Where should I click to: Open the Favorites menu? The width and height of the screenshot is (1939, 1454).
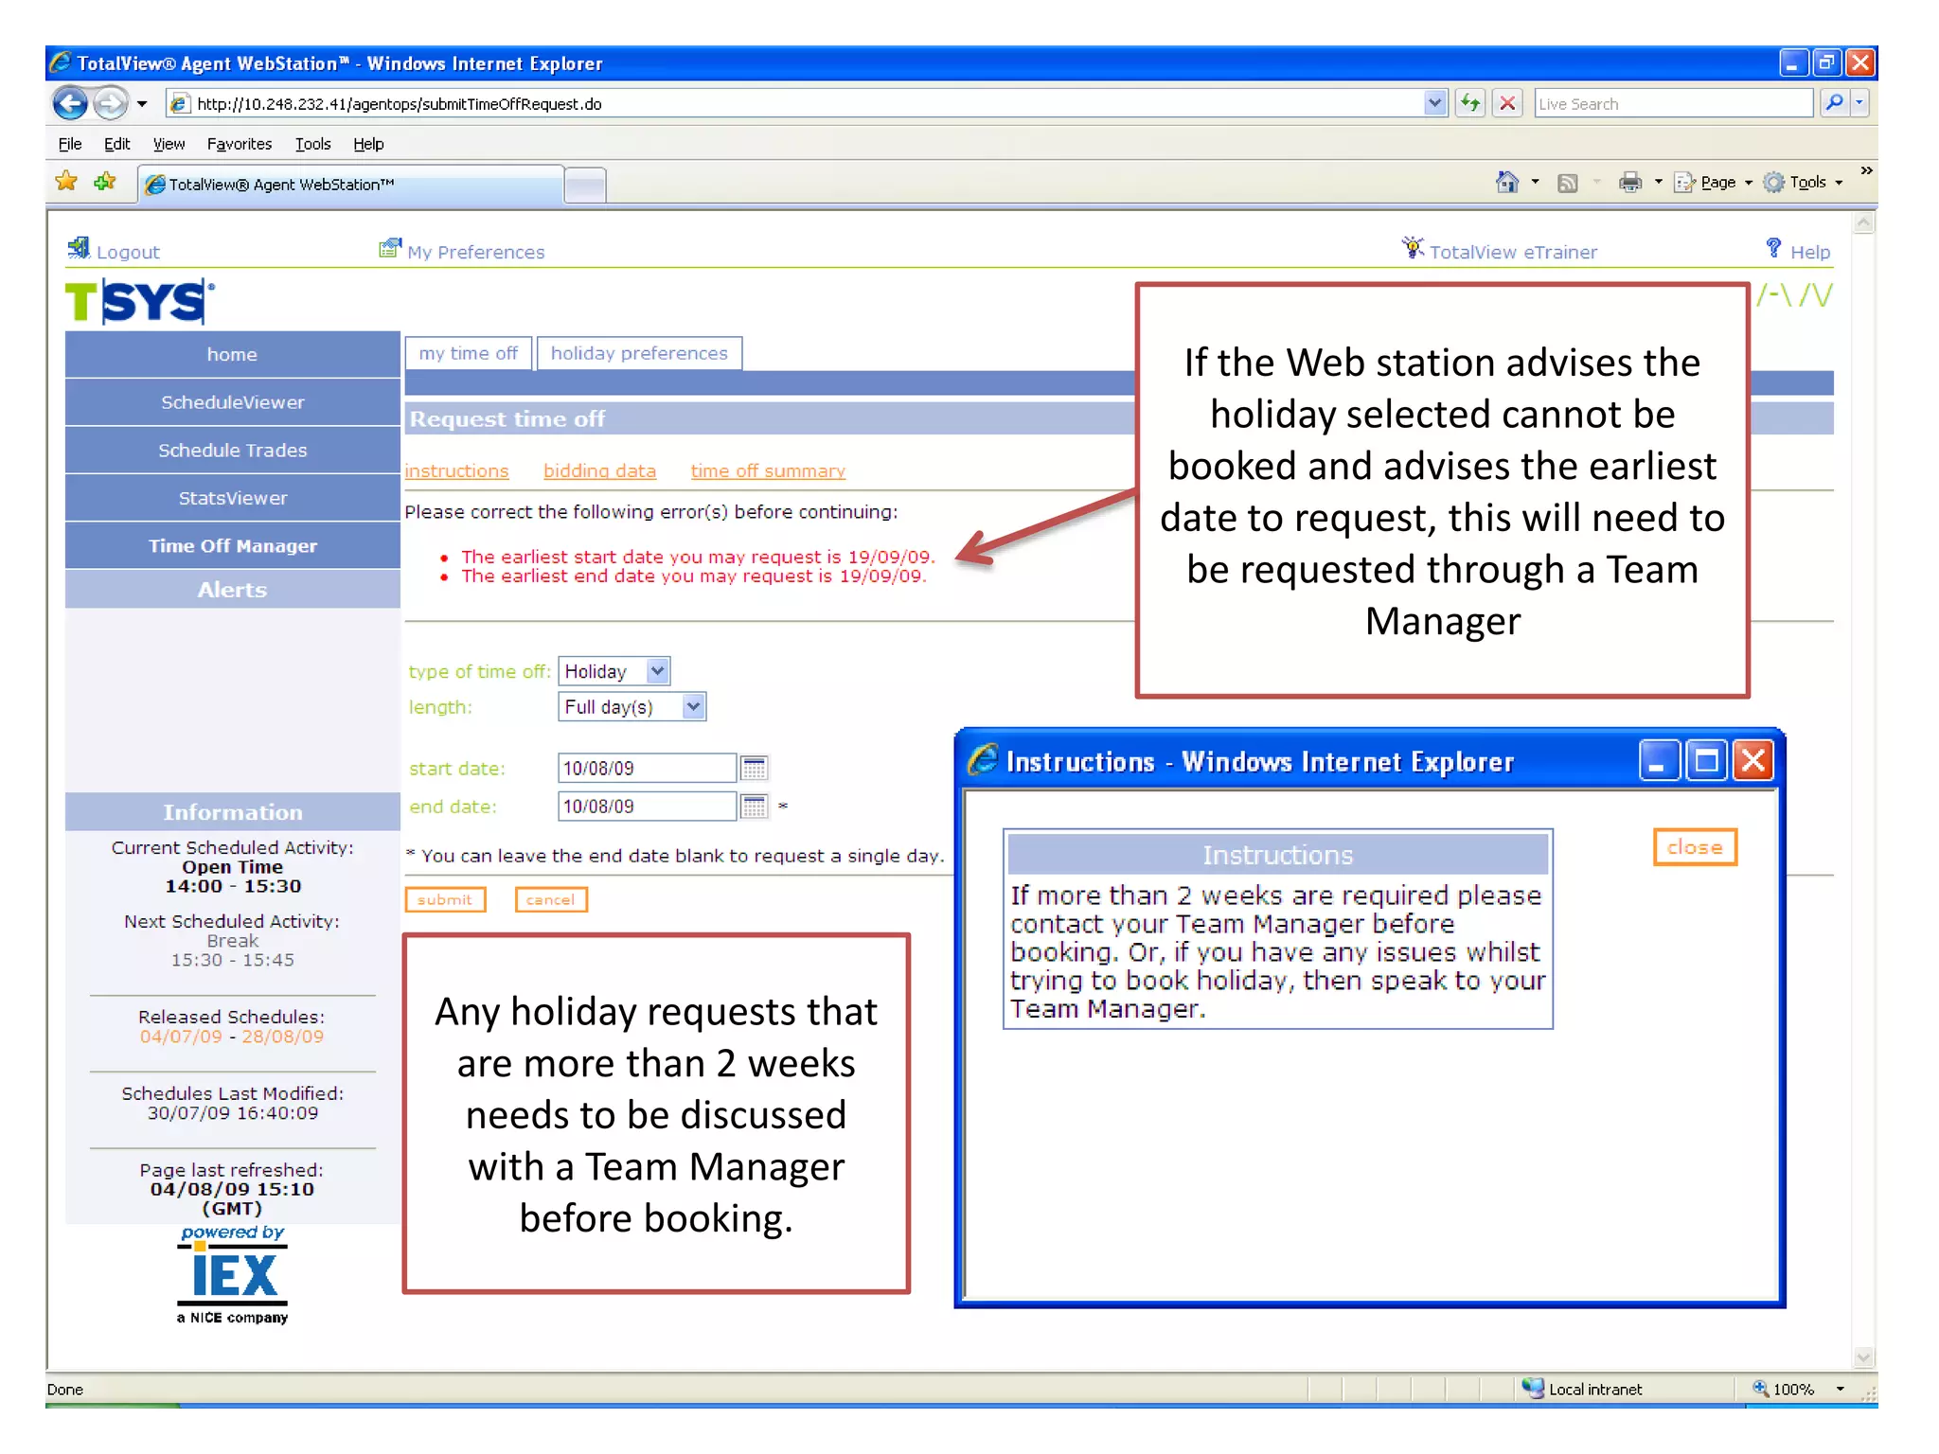(239, 144)
